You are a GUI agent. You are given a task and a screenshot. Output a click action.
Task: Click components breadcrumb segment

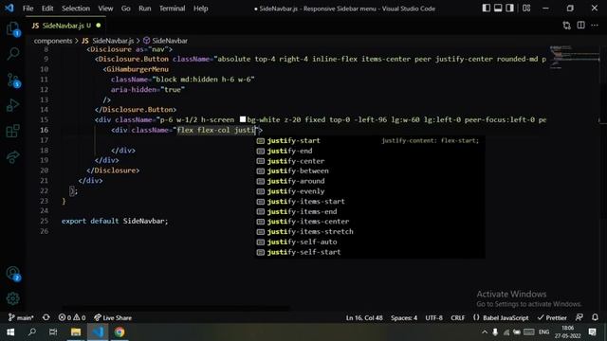(x=53, y=41)
